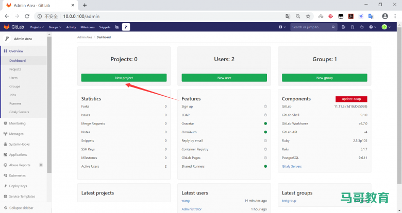The width and height of the screenshot is (402, 213).
Task: Open Activity in top navbar
Action: coord(71,27)
